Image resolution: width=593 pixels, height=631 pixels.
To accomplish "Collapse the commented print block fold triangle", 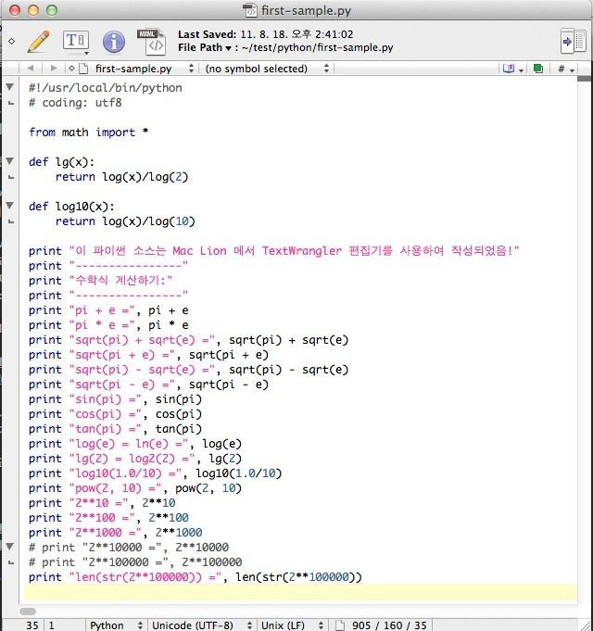I will (x=10, y=546).
